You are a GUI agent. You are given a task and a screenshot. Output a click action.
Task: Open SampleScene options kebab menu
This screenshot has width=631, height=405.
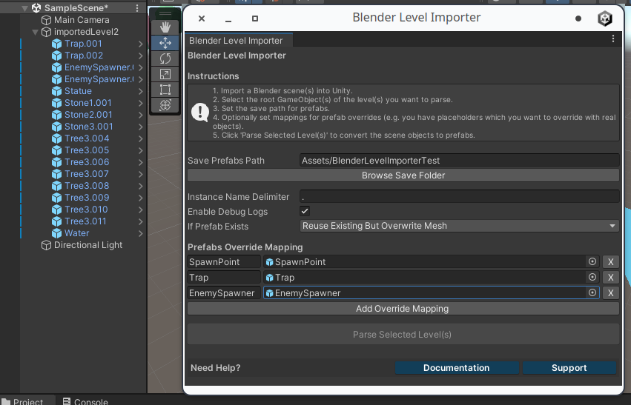pyautogui.click(x=137, y=8)
